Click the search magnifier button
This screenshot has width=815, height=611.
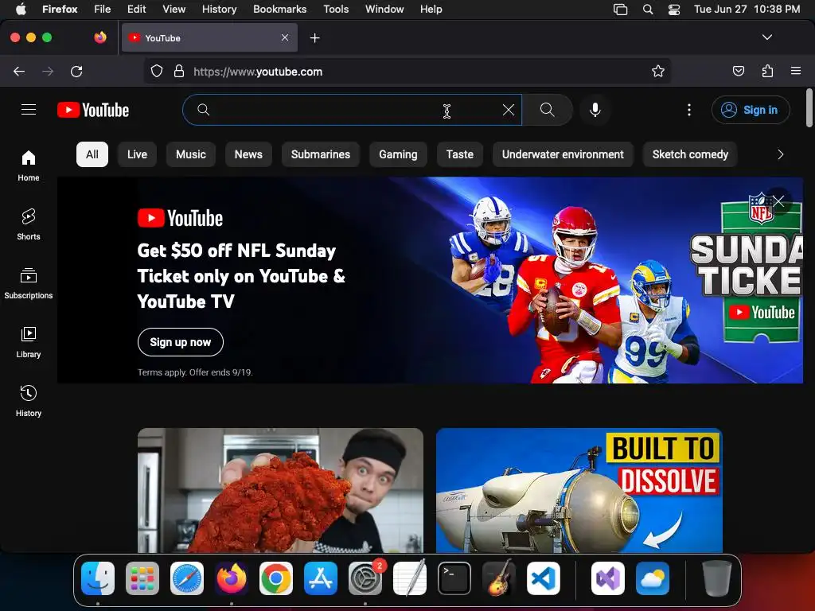pyautogui.click(x=548, y=110)
